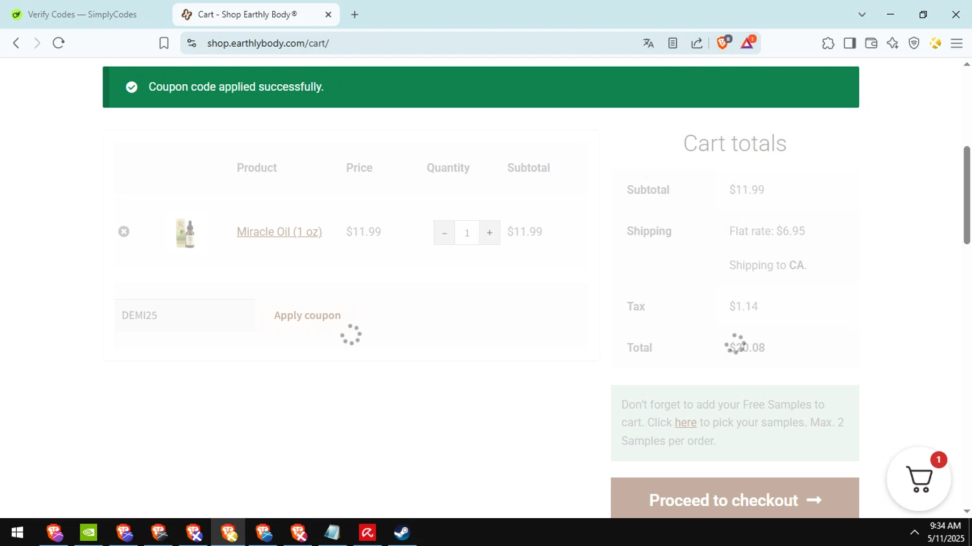Viewport: 972px width, 546px height.
Task: Open the browser hamburger menu
Action: (x=956, y=43)
